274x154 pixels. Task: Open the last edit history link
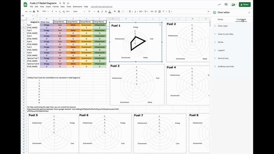pos(101,7)
